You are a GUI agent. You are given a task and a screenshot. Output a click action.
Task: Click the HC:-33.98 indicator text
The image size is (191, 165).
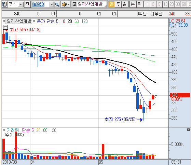pos(178,25)
